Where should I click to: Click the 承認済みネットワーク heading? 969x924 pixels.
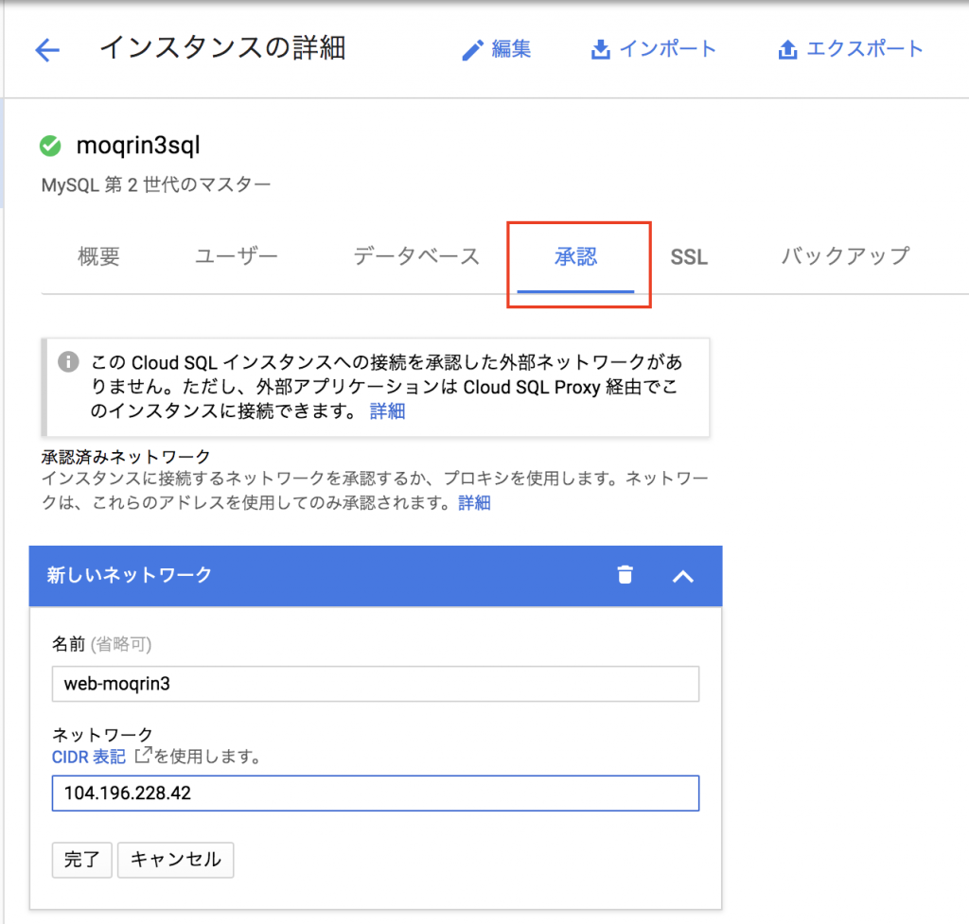126,457
